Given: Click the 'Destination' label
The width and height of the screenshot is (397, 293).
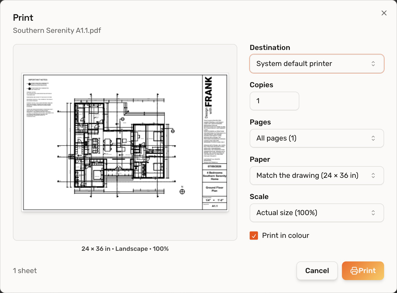Looking at the screenshot, I should 270,48.
